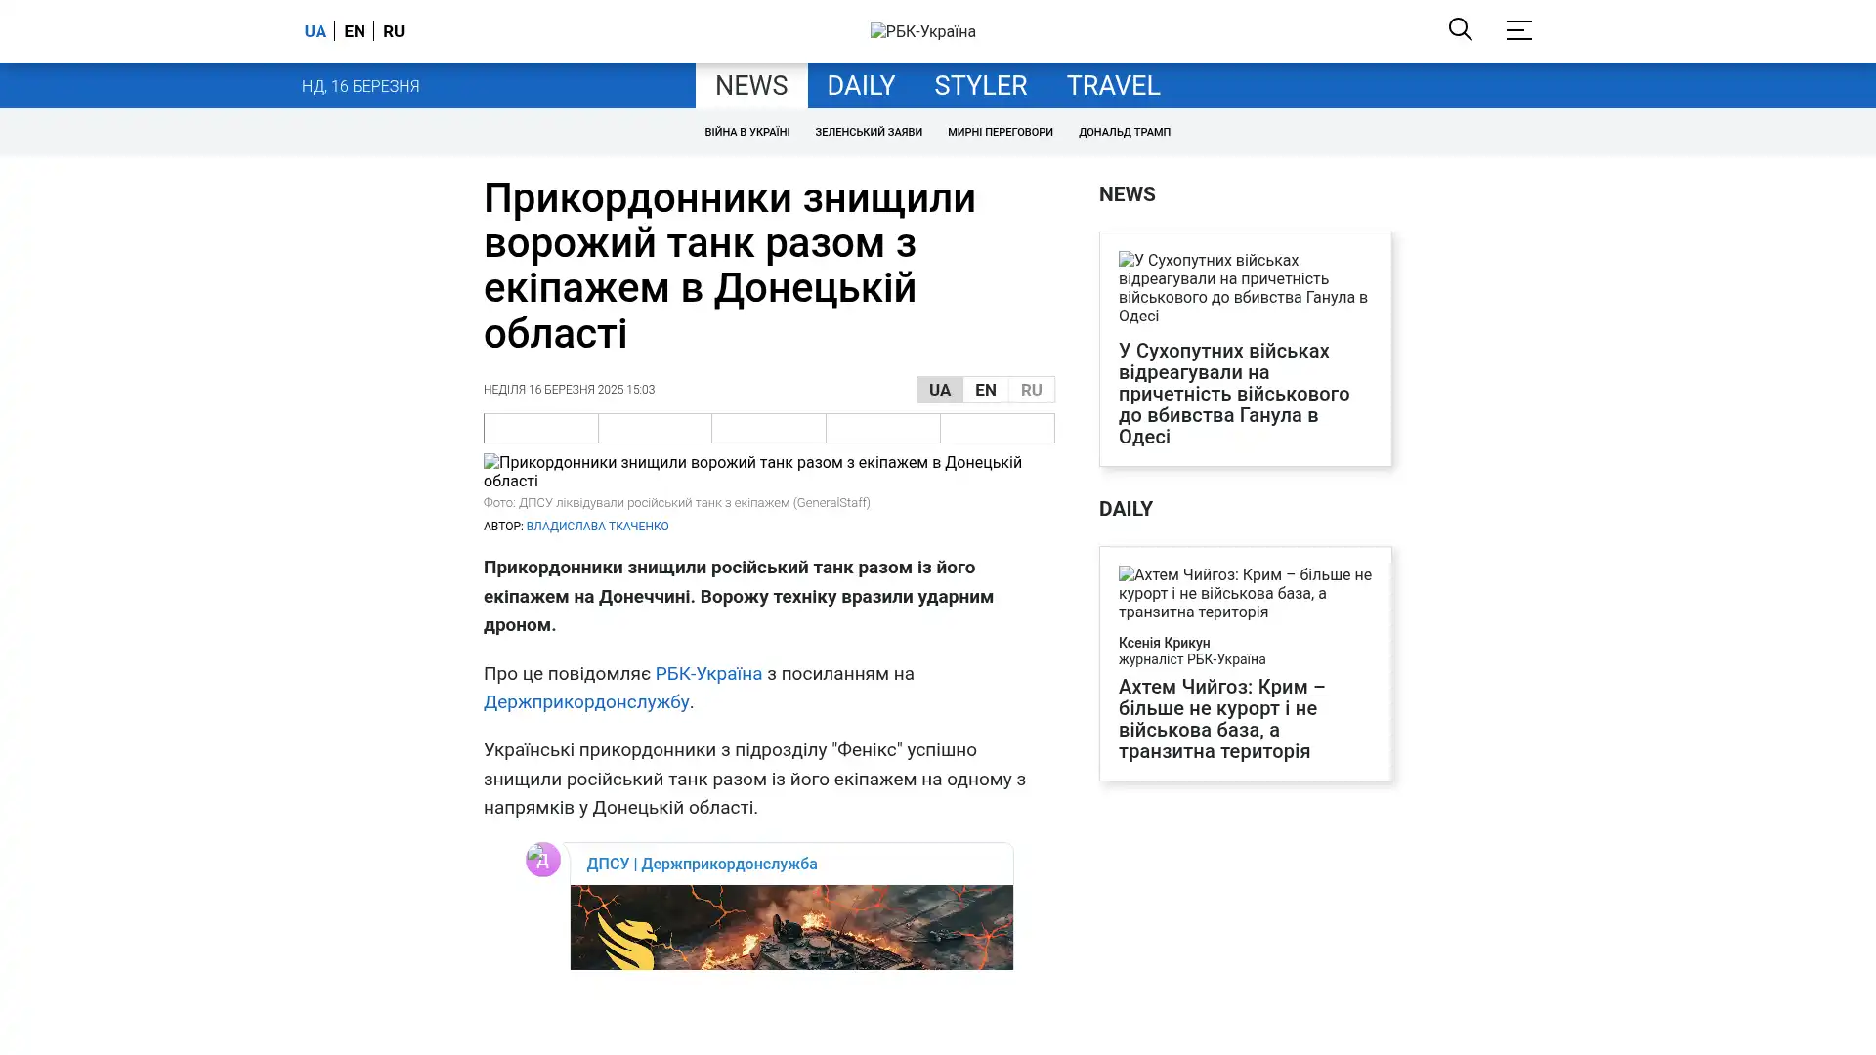This screenshot has width=1876, height=1055.
Task: Click the first empty share button
Action: point(540,428)
